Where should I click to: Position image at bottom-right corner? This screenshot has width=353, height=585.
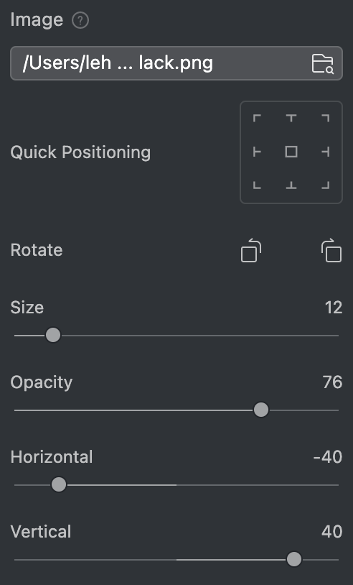(326, 185)
